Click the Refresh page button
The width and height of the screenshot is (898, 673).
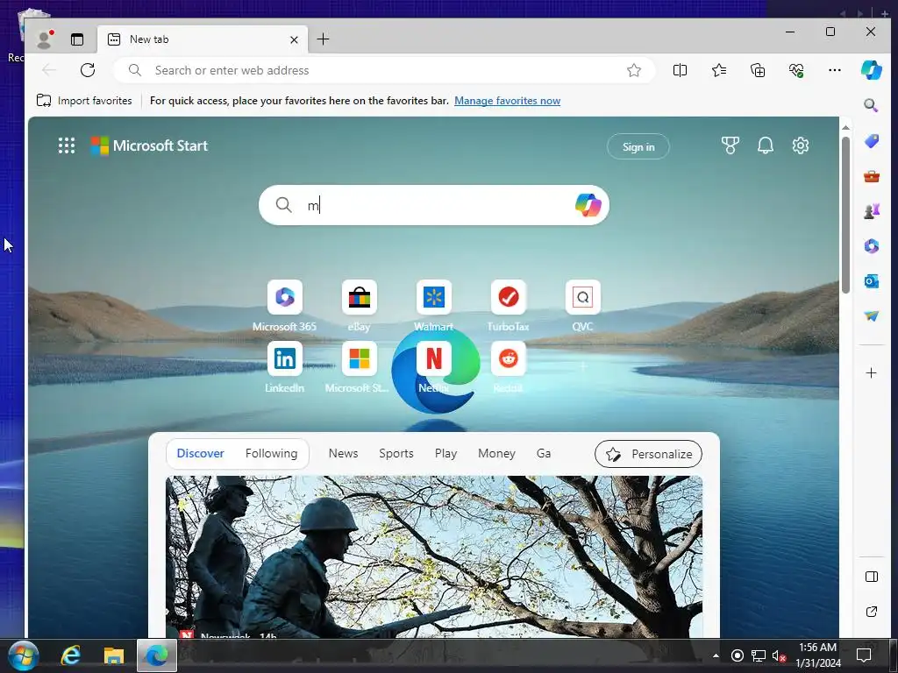click(x=88, y=70)
